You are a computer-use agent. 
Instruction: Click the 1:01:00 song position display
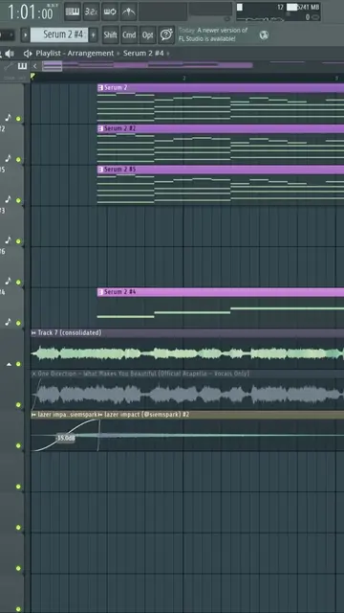pos(32,12)
